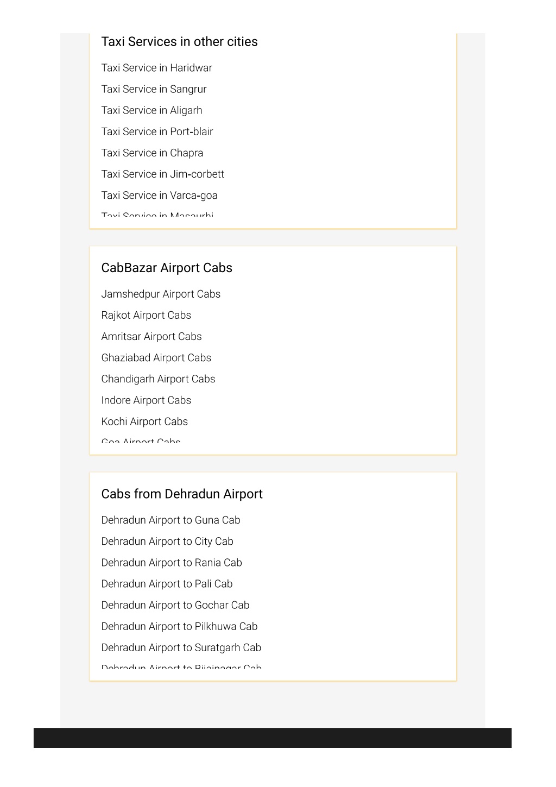Open Taxi Service in Sangrur link
556x787 pixels.
pyautogui.click(x=154, y=89)
